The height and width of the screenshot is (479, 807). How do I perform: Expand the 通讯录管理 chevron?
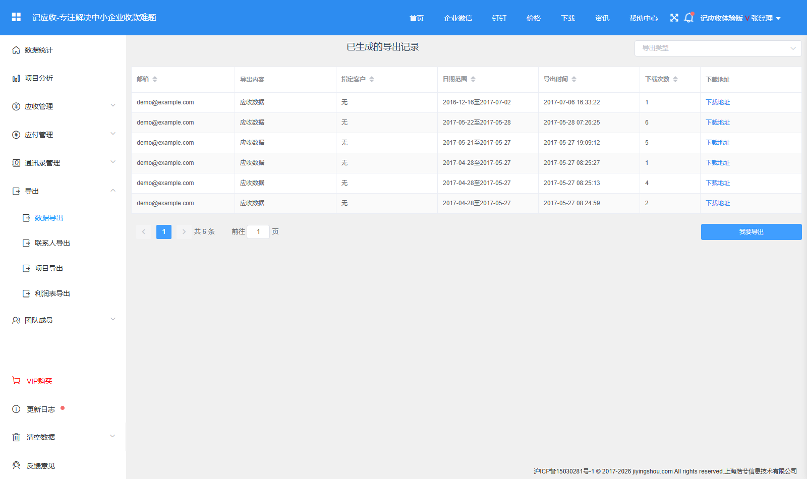point(113,162)
